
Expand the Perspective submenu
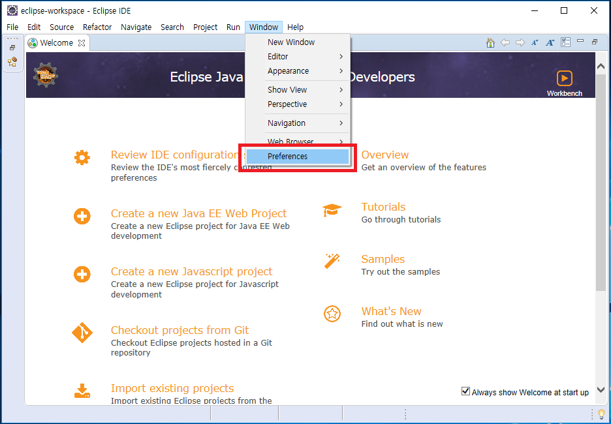pos(298,104)
